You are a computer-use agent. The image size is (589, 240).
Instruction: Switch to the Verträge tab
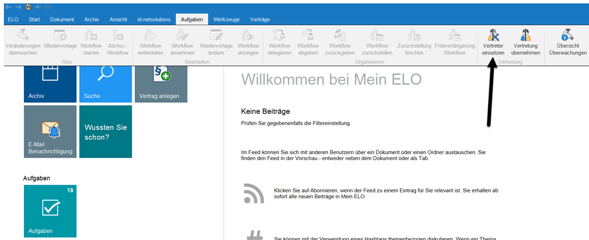[259, 19]
